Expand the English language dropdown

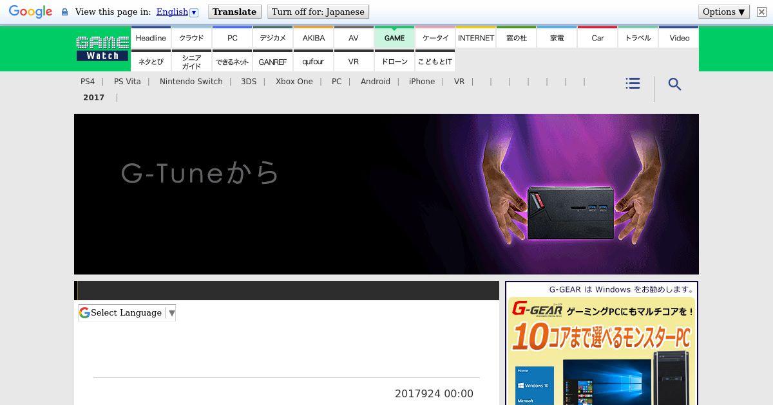(x=177, y=12)
